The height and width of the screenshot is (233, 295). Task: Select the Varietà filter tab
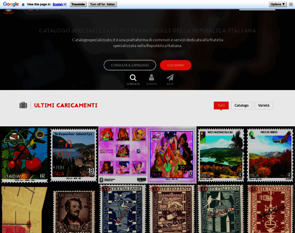264,105
